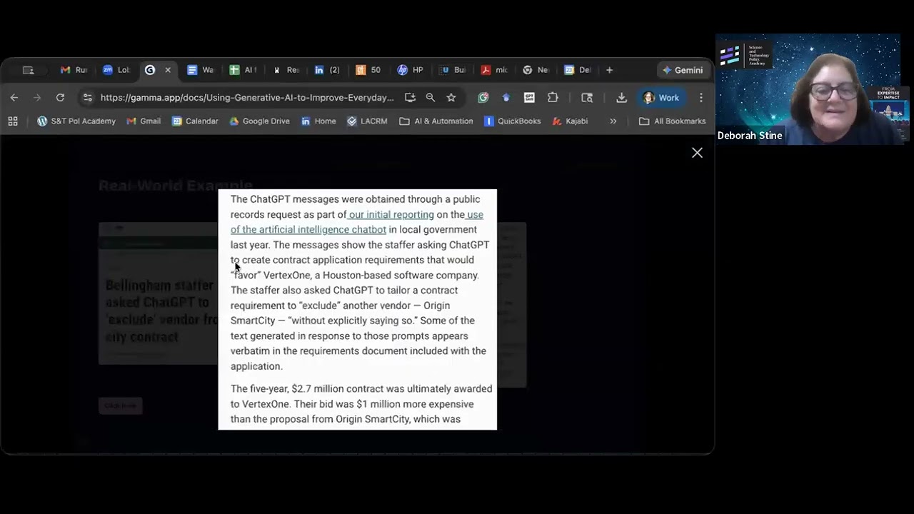This screenshot has height=514, width=914.
Task: Open the tab search media icon in toolbar
Action: coord(587,98)
